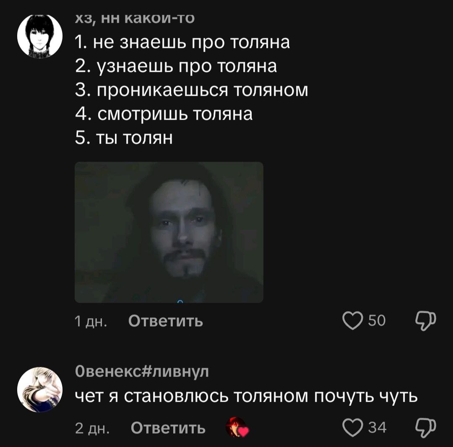Tap the "2 дн." timestamp
This screenshot has height=447, width=453.
(92, 428)
